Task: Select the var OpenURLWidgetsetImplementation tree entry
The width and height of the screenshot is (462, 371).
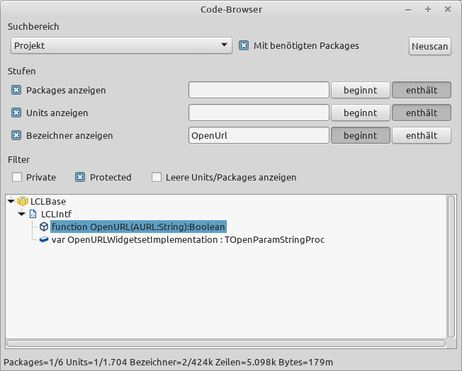Action: tap(188, 240)
